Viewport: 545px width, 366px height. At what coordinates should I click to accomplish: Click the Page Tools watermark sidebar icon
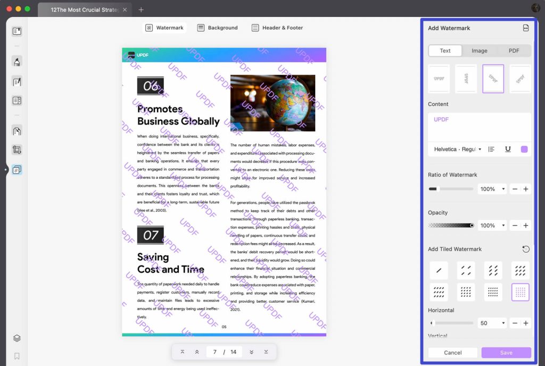coord(16,170)
